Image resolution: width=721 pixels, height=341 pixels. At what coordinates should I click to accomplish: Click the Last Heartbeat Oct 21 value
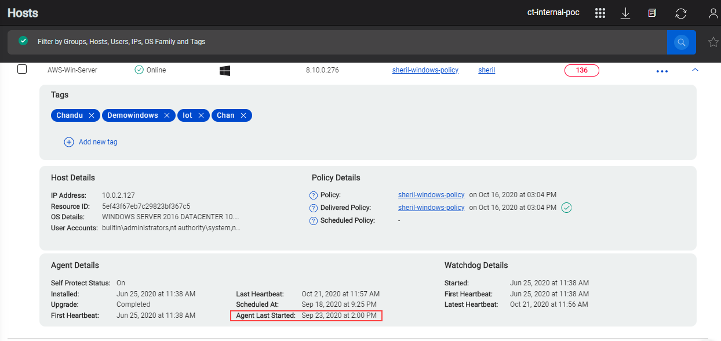pyautogui.click(x=341, y=294)
